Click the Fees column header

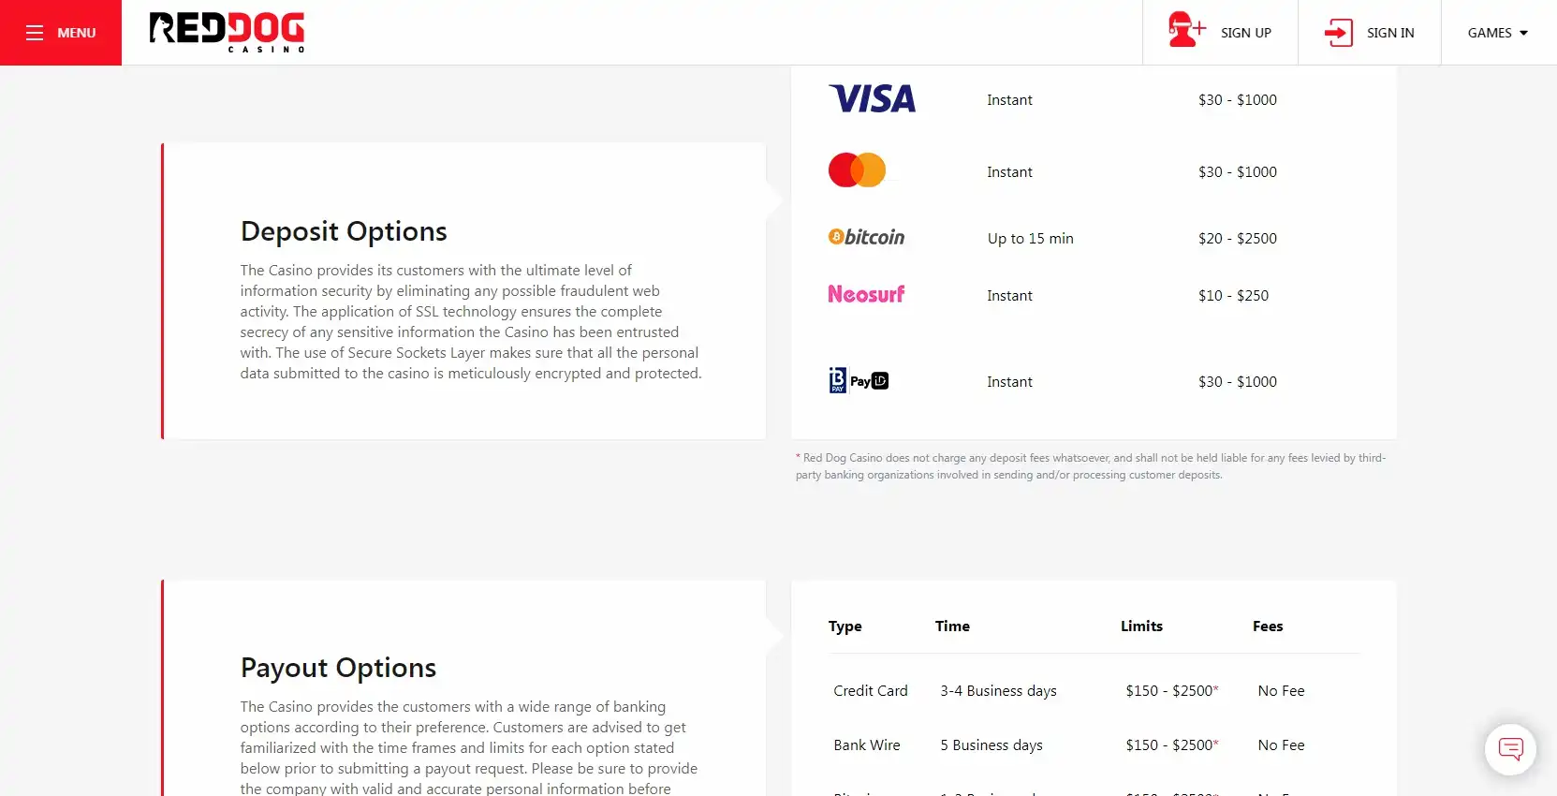pyautogui.click(x=1268, y=626)
